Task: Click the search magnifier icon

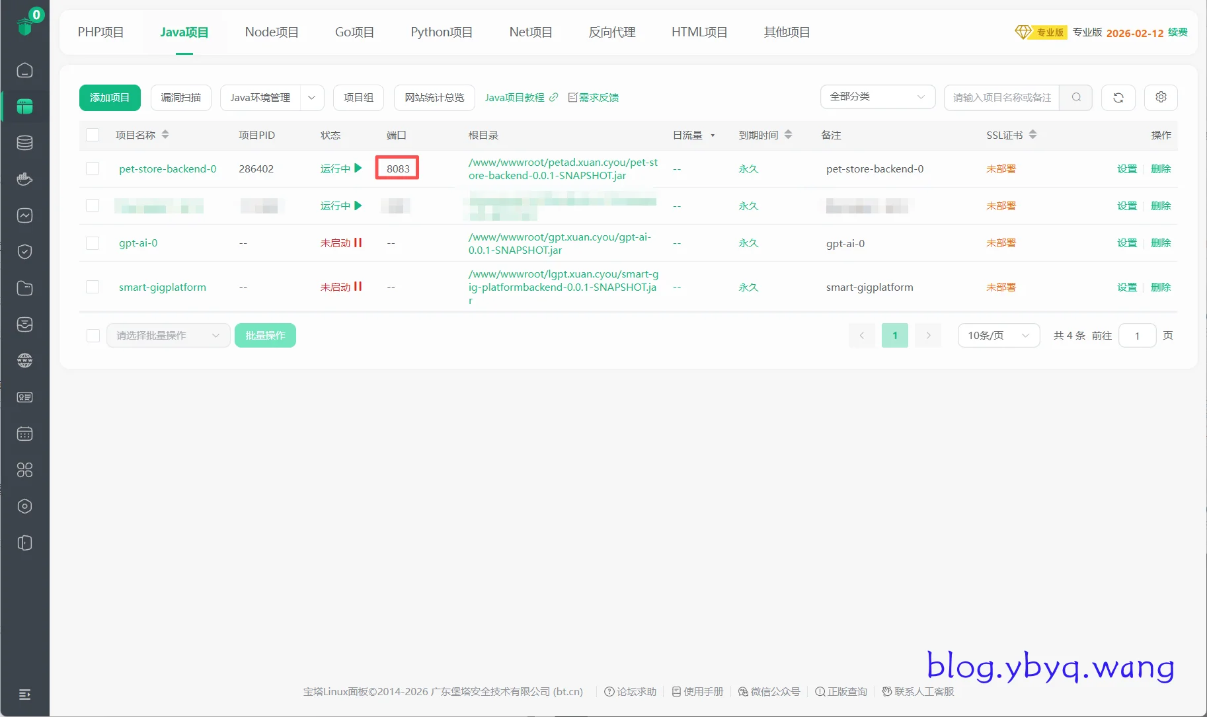Action: coord(1076,97)
